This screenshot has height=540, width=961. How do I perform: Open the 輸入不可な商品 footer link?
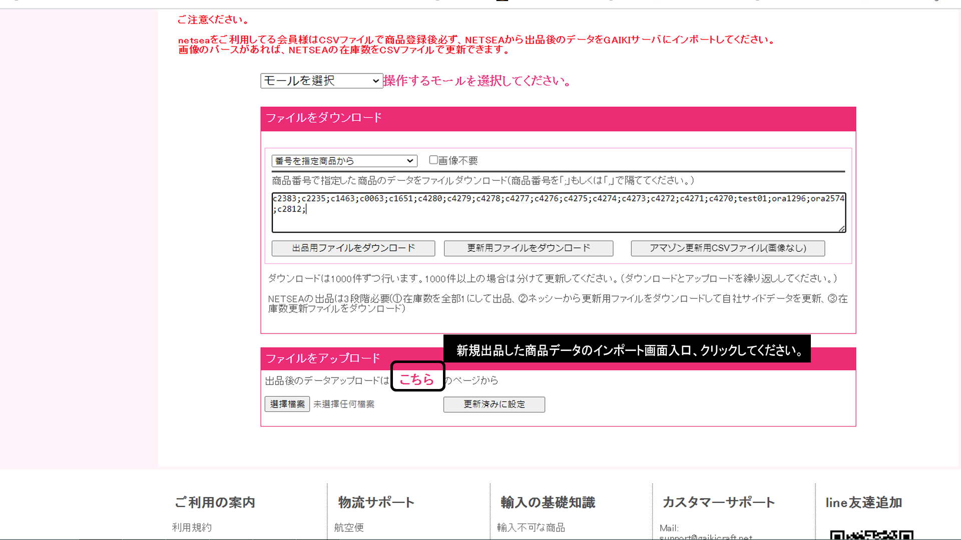(531, 527)
